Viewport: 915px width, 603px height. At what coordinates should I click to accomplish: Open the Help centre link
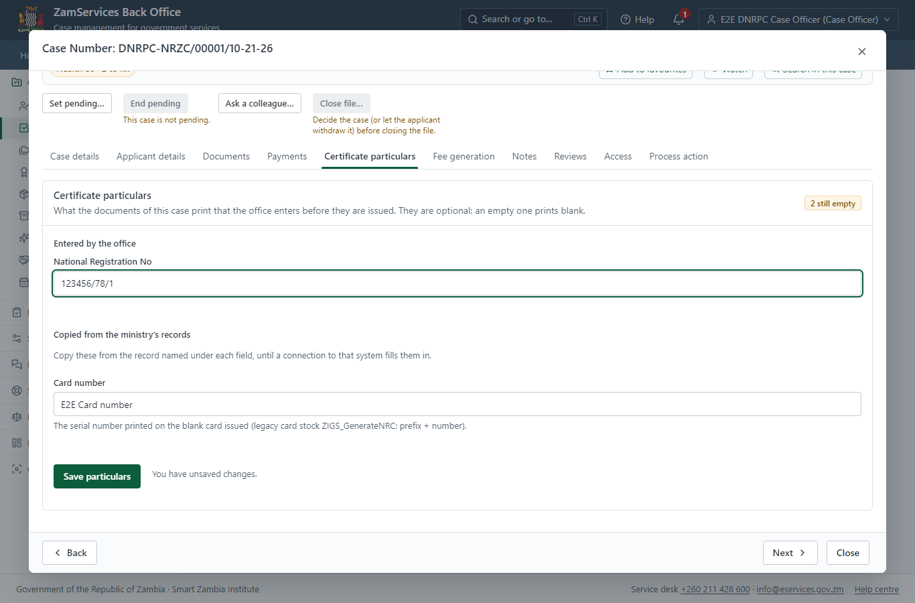pyautogui.click(x=877, y=590)
